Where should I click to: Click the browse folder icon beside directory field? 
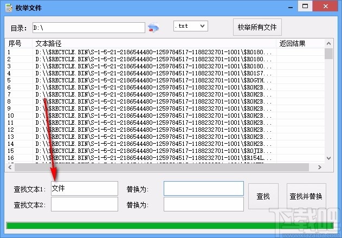153,28
